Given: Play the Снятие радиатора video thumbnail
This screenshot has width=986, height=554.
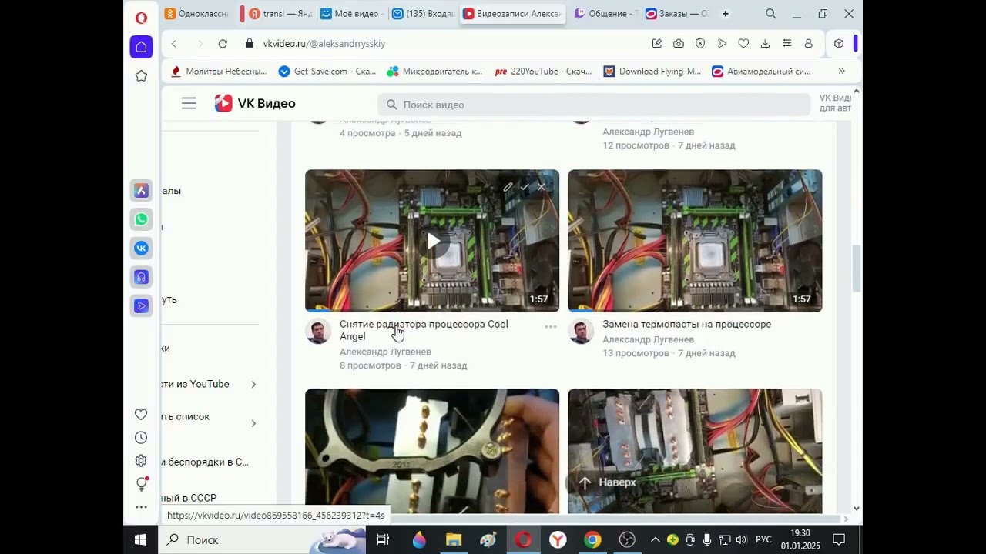Looking at the screenshot, I should coord(432,241).
